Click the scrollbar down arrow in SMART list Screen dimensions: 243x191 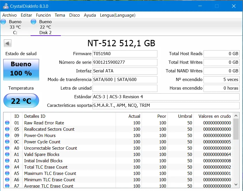tap(236, 184)
